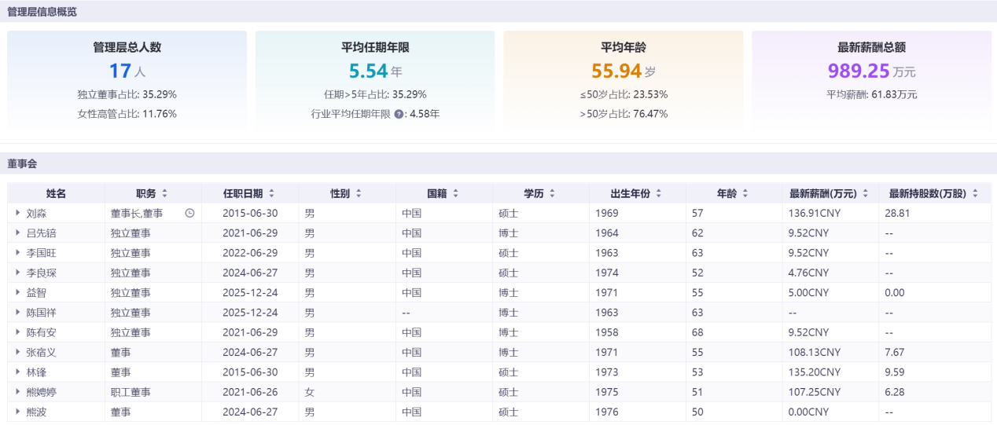Image resolution: width=997 pixels, height=425 pixels.
Task: Click the name 张宿义
Action: tap(41, 352)
